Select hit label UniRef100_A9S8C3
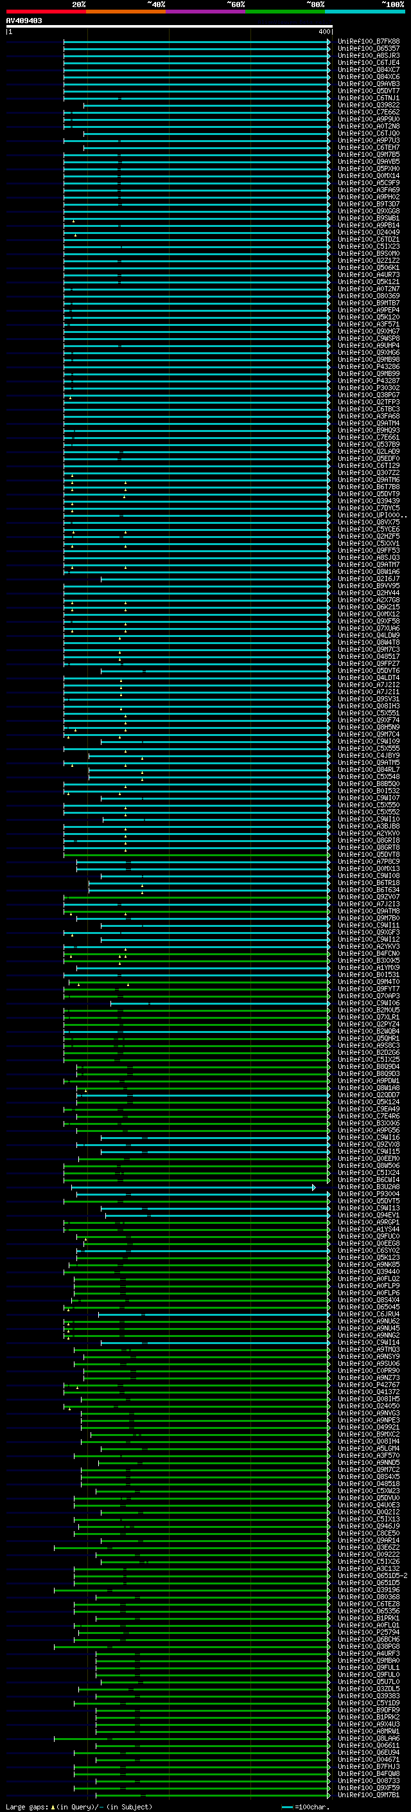411x1812 pixels. [368, 1045]
